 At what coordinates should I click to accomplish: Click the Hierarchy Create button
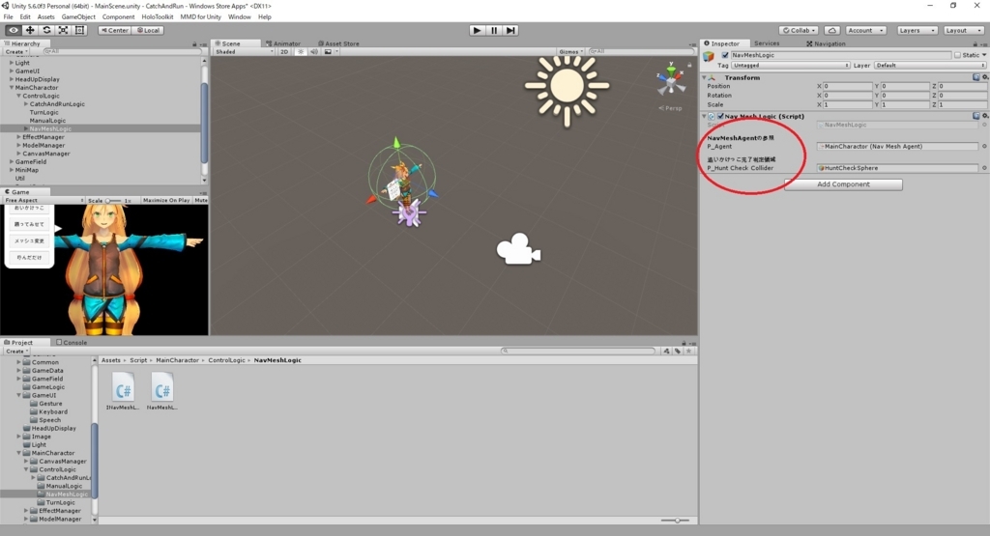(x=15, y=52)
